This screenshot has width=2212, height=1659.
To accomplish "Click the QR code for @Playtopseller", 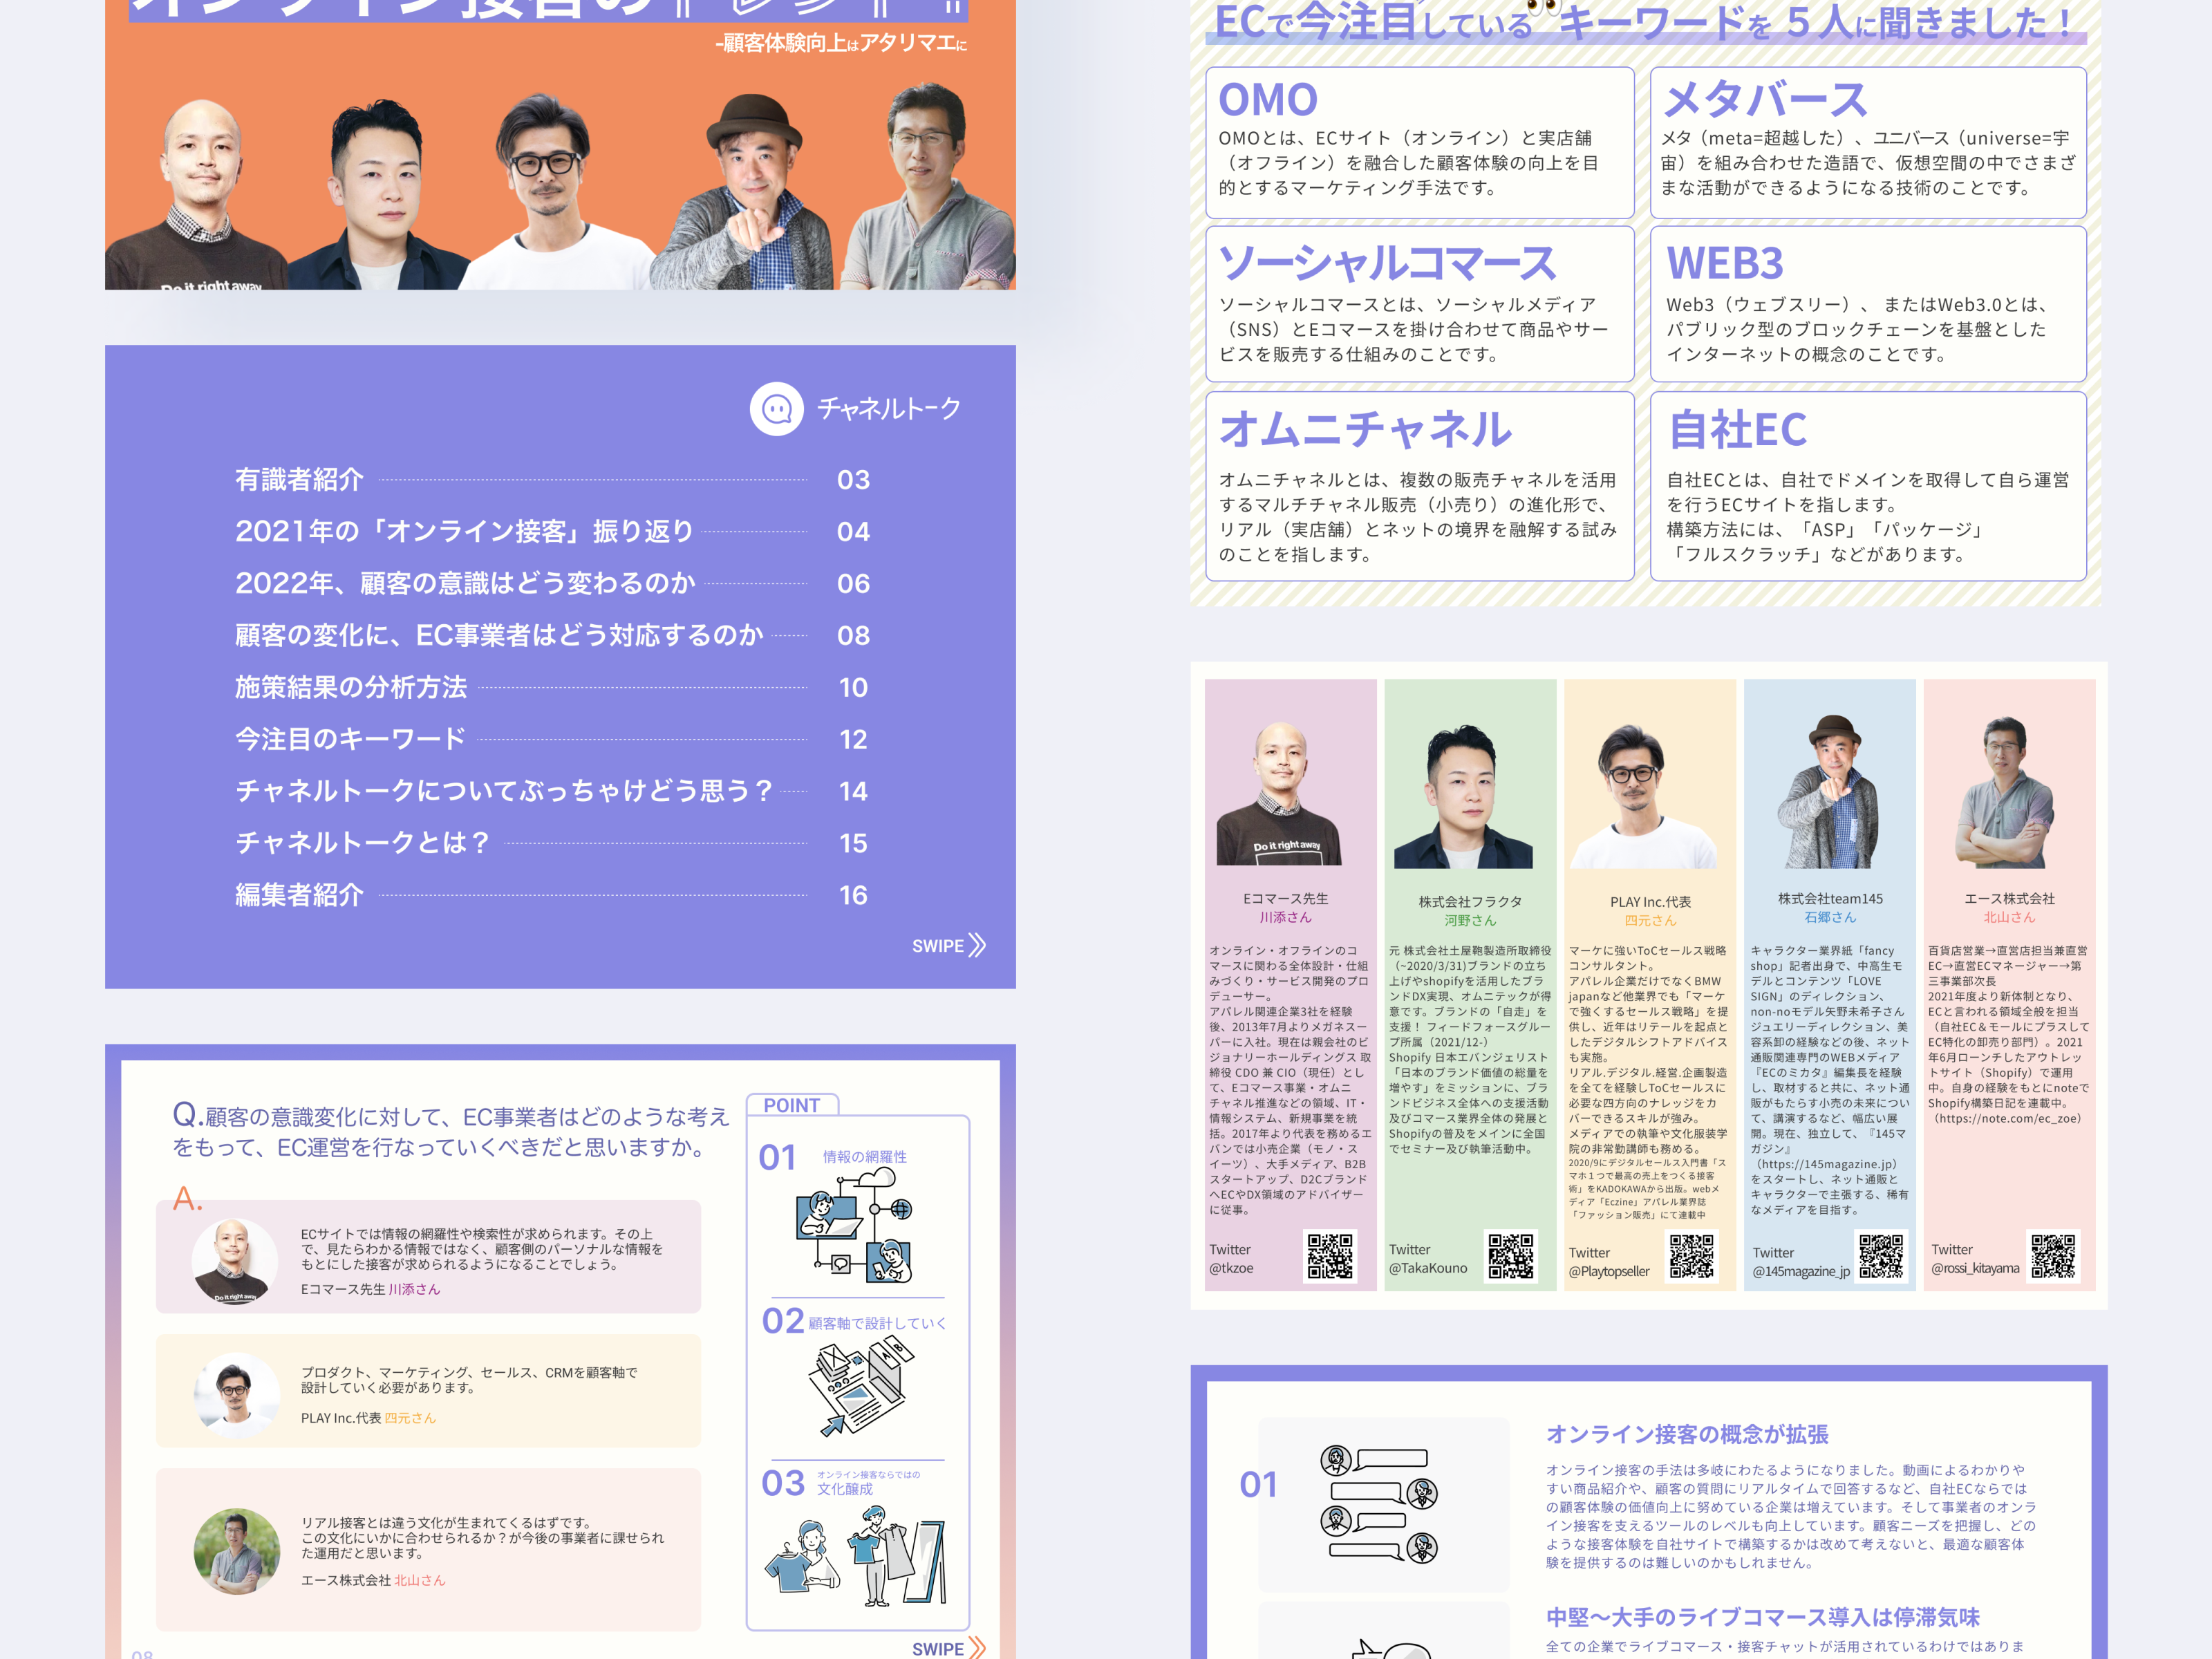I will click(x=1691, y=1257).
